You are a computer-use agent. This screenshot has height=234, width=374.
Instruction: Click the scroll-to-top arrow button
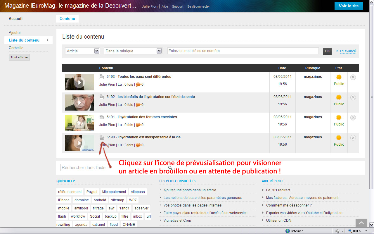[361, 223]
